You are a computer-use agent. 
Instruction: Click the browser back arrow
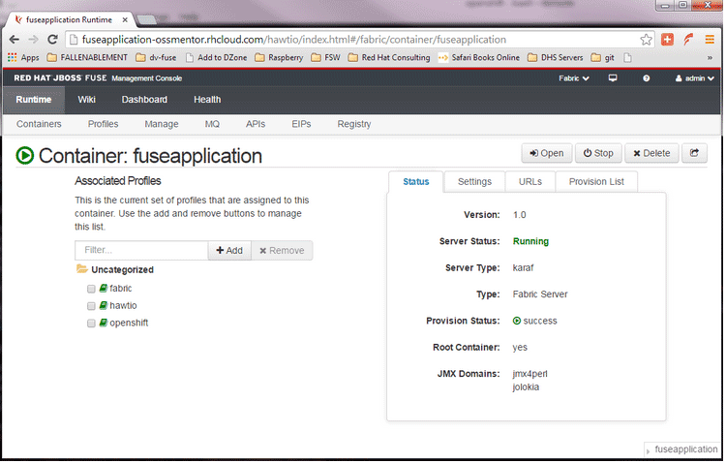pos(14,40)
